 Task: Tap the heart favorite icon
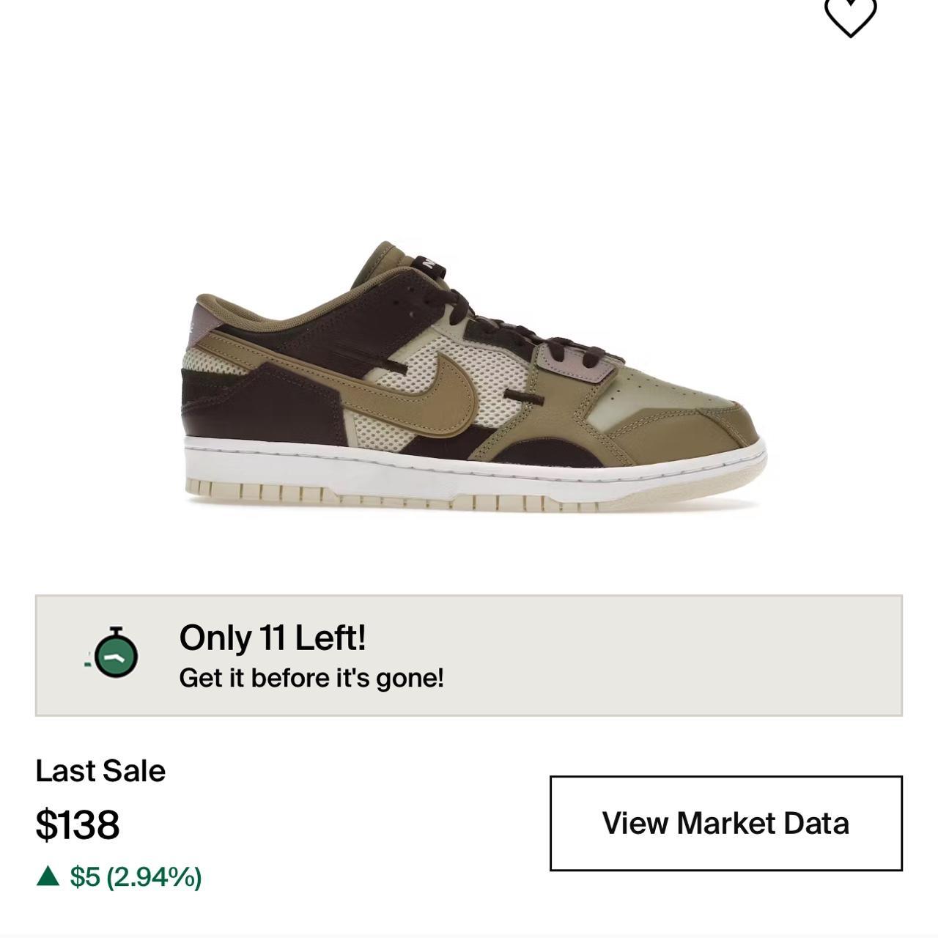[x=850, y=16]
